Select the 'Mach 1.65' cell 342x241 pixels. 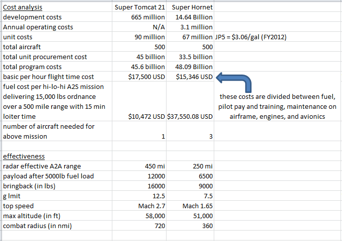(x=190, y=205)
